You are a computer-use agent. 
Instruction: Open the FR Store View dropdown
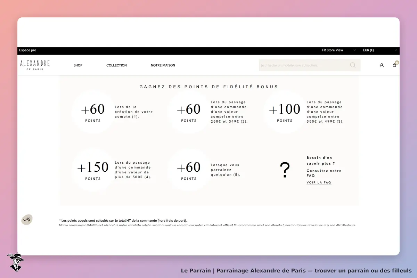pyautogui.click(x=339, y=50)
